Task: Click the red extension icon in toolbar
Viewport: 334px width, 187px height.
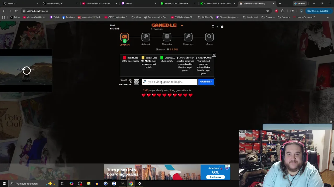Action: tap(276, 11)
